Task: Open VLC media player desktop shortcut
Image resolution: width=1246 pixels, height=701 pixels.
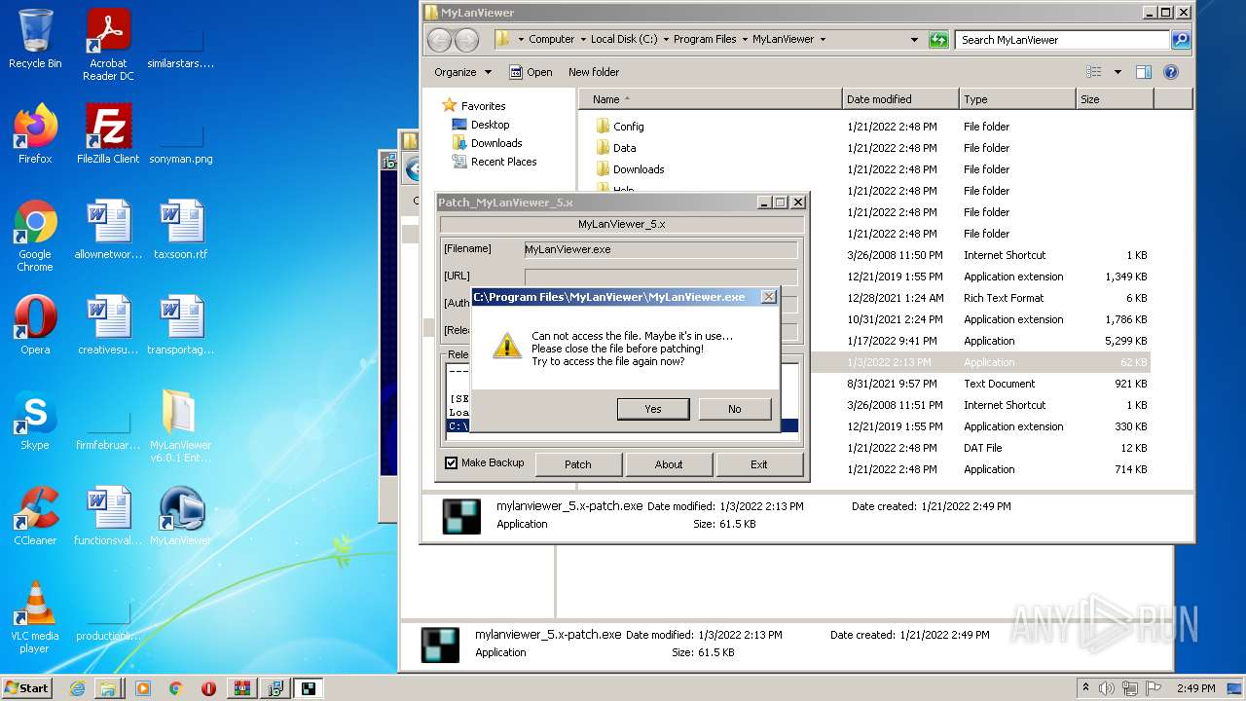Action: (x=35, y=616)
